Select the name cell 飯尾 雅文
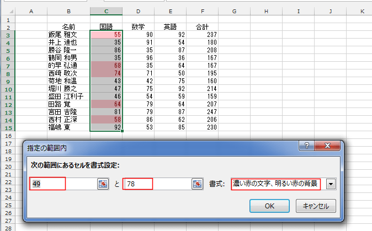Image resolution: width=372 pixels, height=231 pixels. pos(68,35)
